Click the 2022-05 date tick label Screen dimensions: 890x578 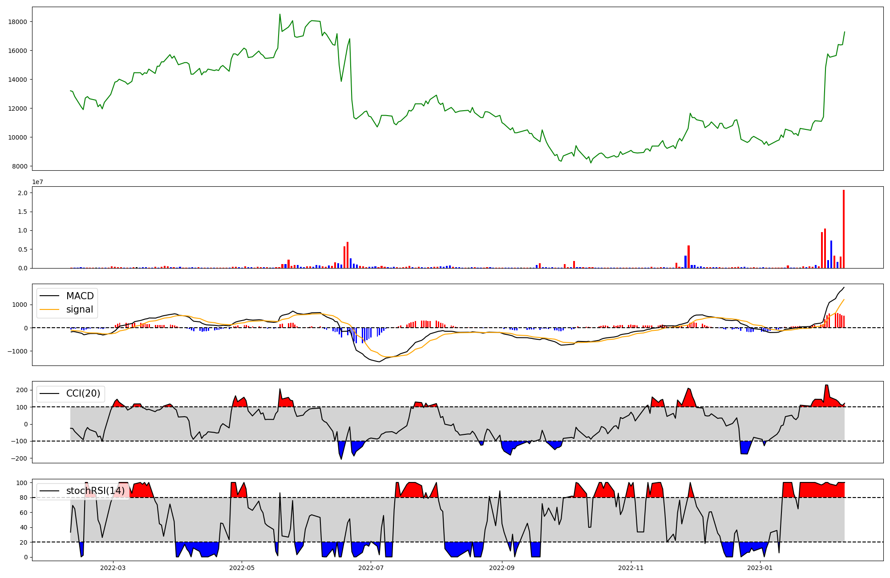coord(242,568)
